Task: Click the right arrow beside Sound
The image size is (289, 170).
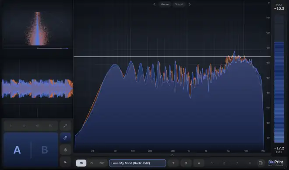Action: coord(190,4)
